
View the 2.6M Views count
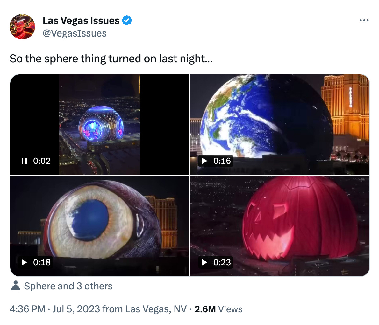click(x=218, y=309)
